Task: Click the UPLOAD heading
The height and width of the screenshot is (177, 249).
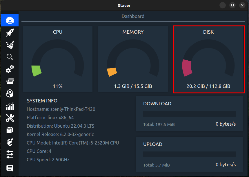Action: click(x=152, y=144)
